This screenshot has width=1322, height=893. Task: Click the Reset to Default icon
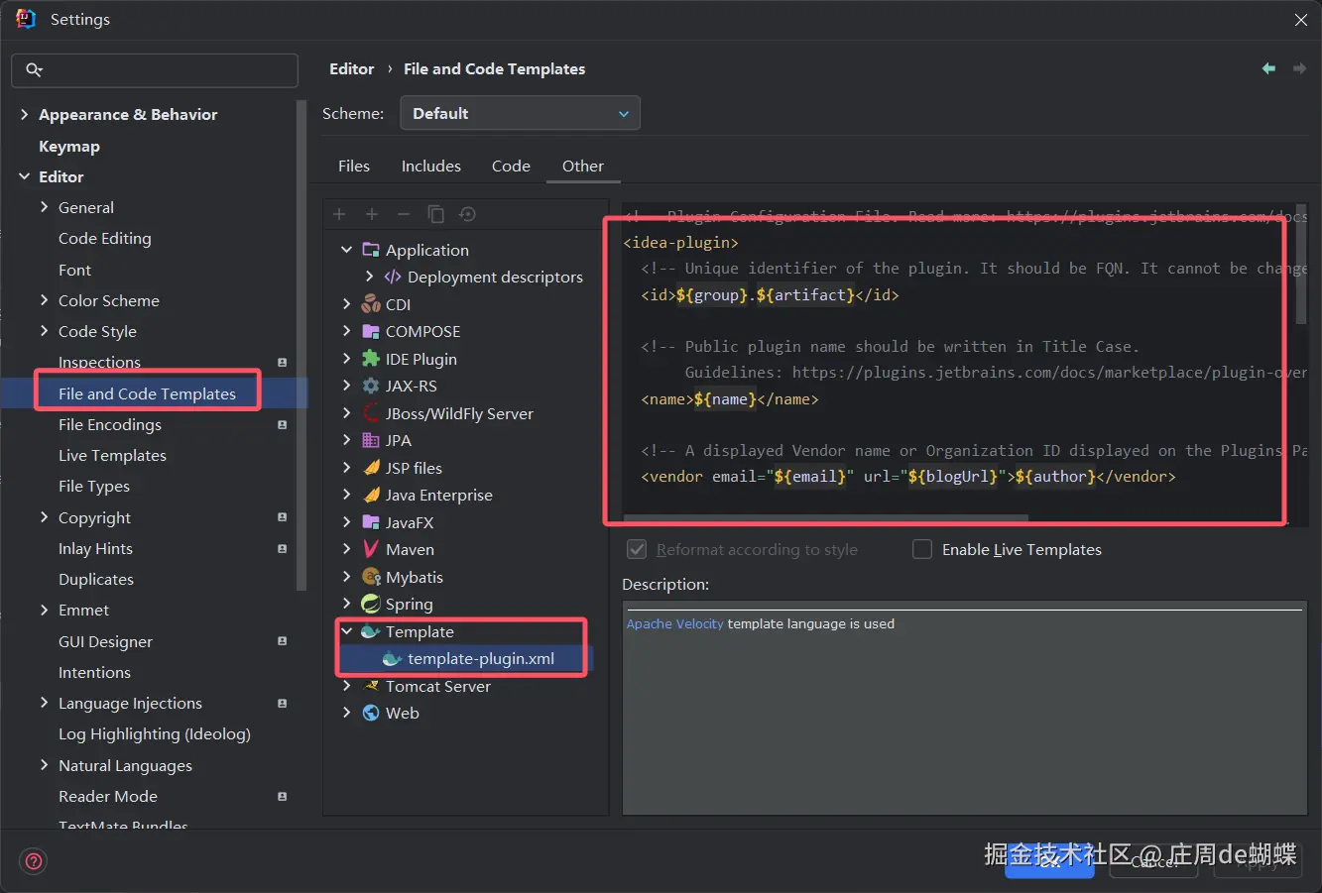468,214
